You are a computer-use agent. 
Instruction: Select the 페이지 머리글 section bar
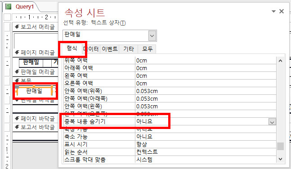coord(35,53)
